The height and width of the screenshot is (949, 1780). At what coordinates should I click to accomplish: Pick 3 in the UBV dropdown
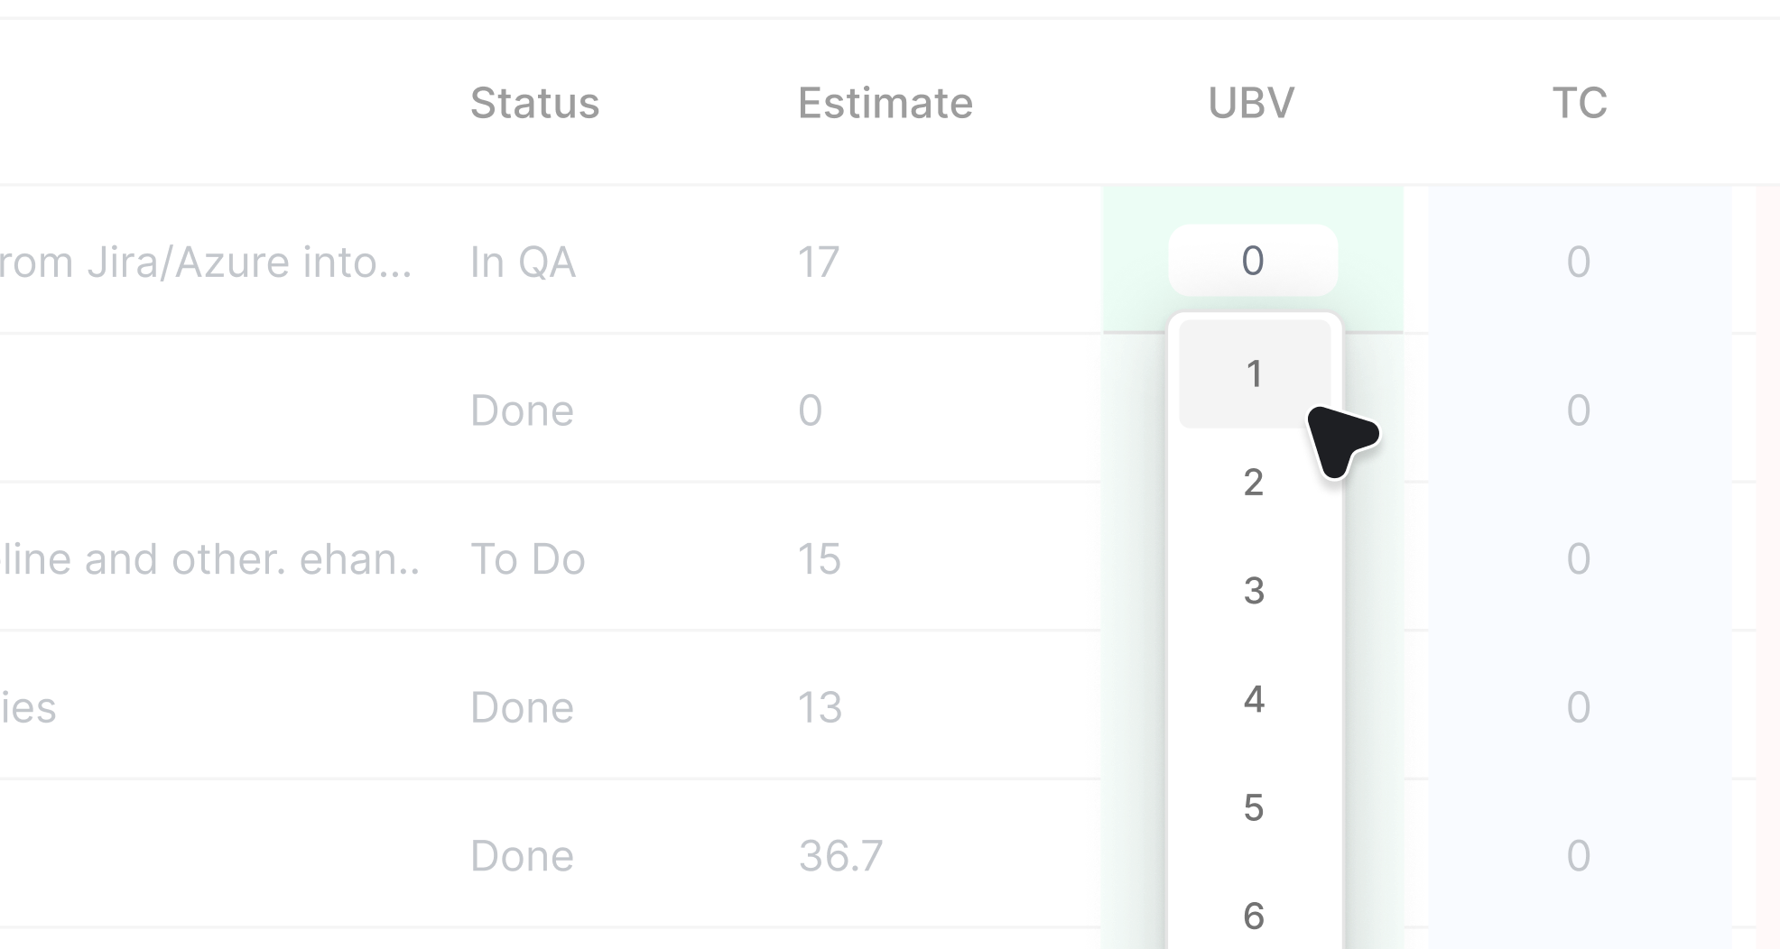[x=1254, y=591]
